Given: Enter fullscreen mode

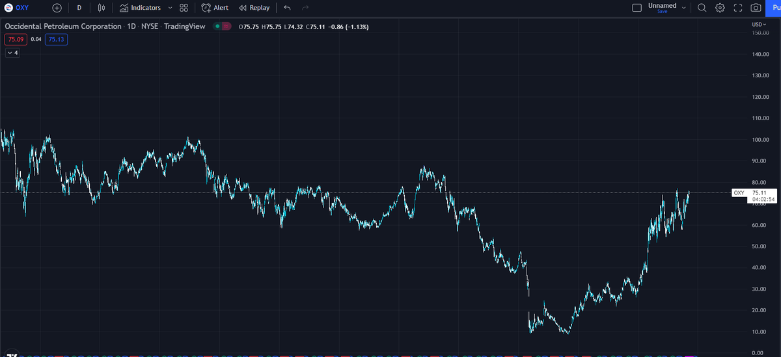Looking at the screenshot, I should (x=738, y=8).
